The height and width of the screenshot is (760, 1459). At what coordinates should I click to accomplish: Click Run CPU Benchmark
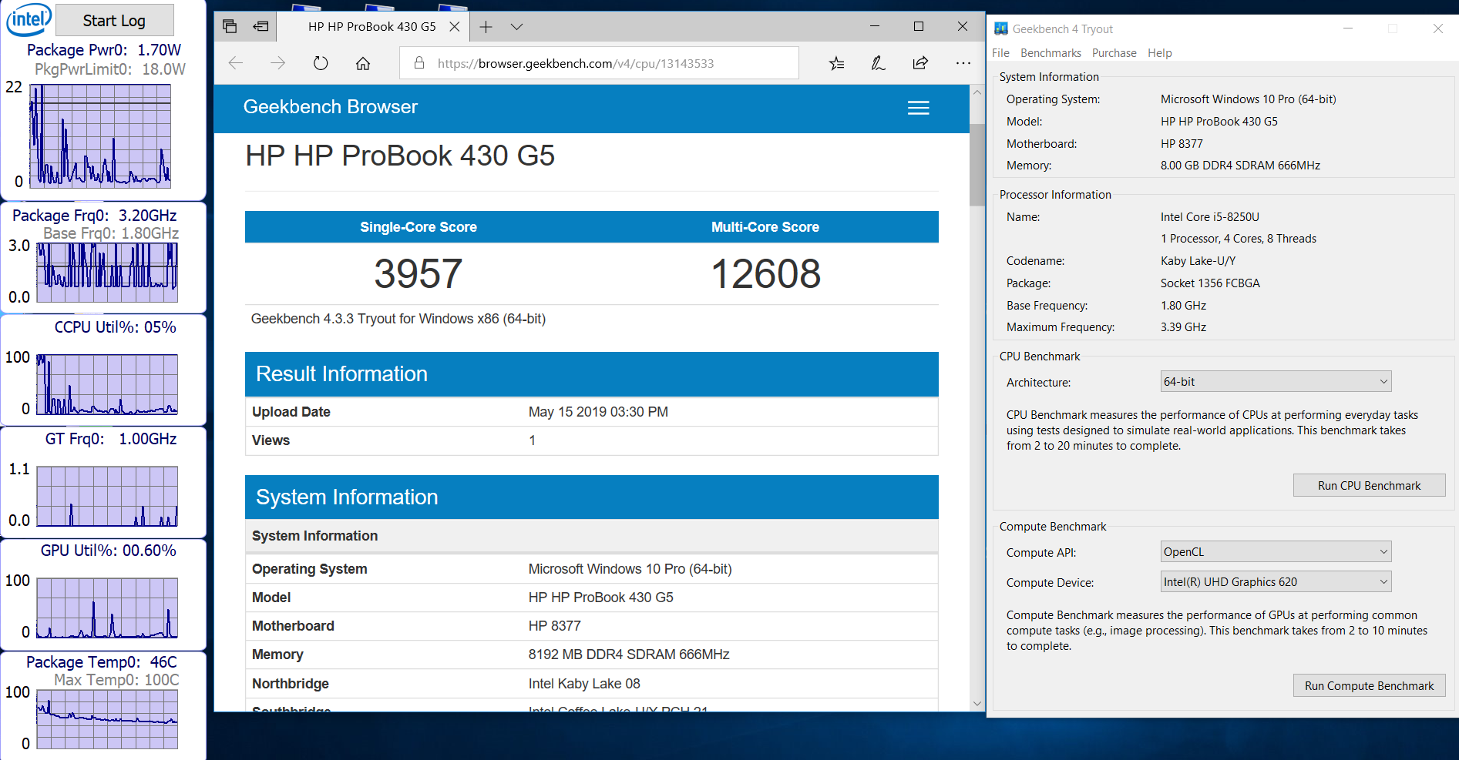point(1369,485)
